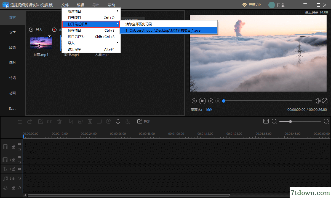Click the timeline zoom slider handle
This screenshot has height=198, width=331.
[290, 121]
